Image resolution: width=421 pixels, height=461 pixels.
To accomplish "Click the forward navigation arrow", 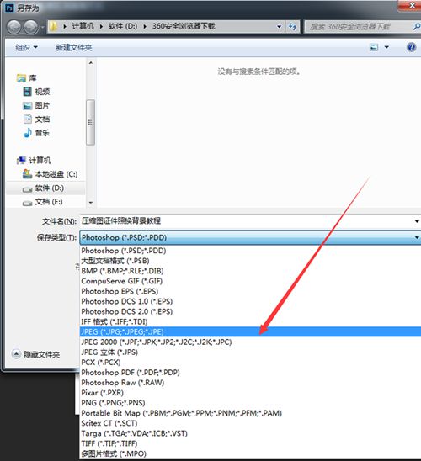I will pyautogui.click(x=31, y=27).
